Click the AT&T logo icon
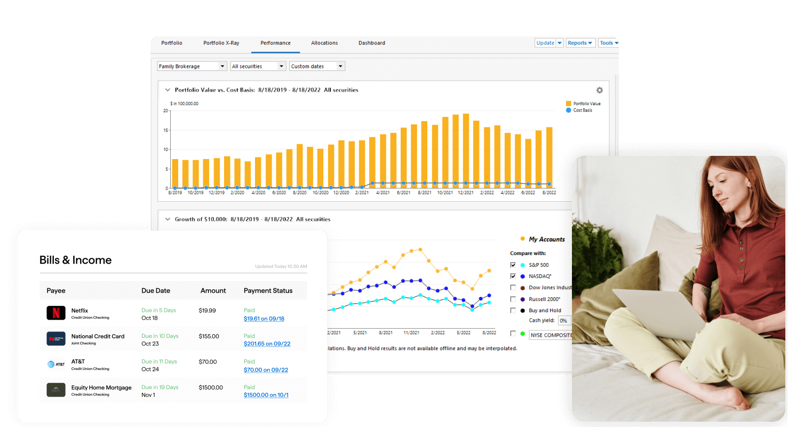This screenshot has height=427, width=788. (56, 365)
